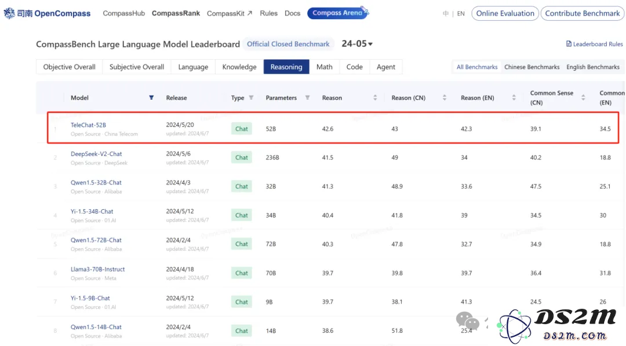Open the Qwen1.5-32B-Chat model link
Viewport: 626px width, 346px height.
point(96,183)
